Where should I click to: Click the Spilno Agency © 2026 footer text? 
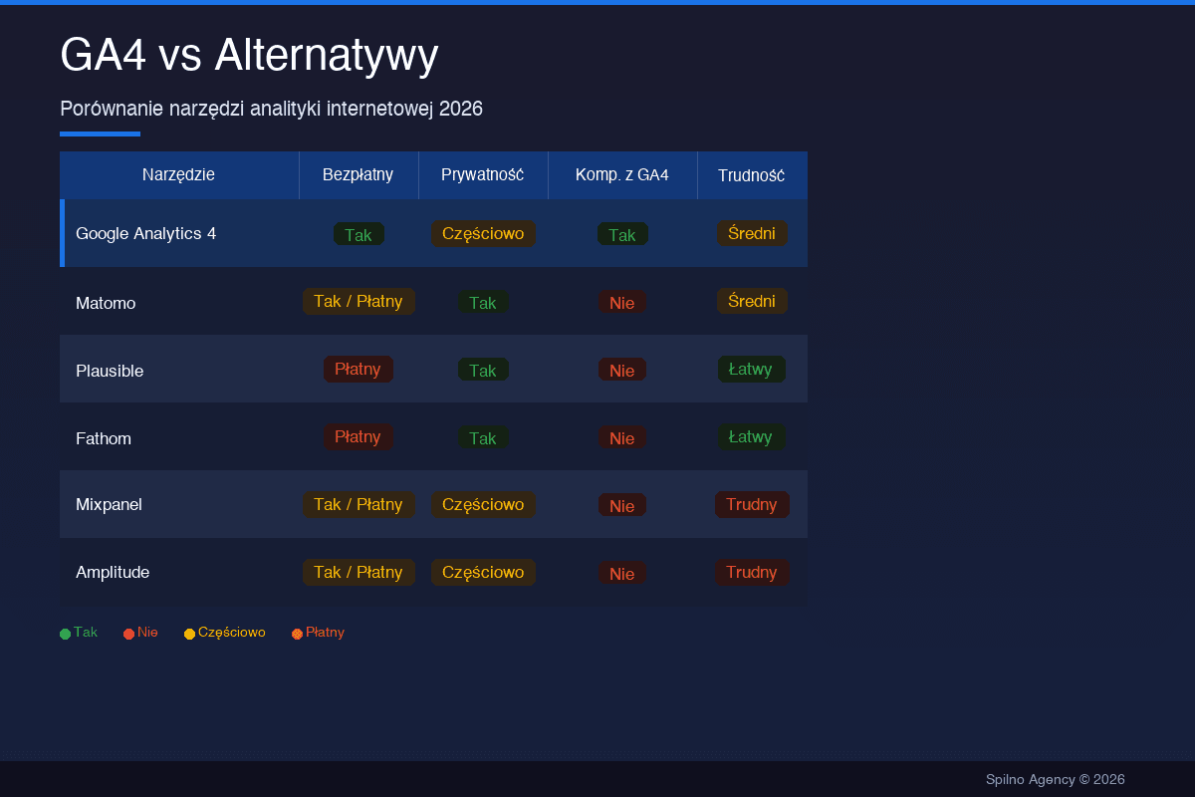1056,779
